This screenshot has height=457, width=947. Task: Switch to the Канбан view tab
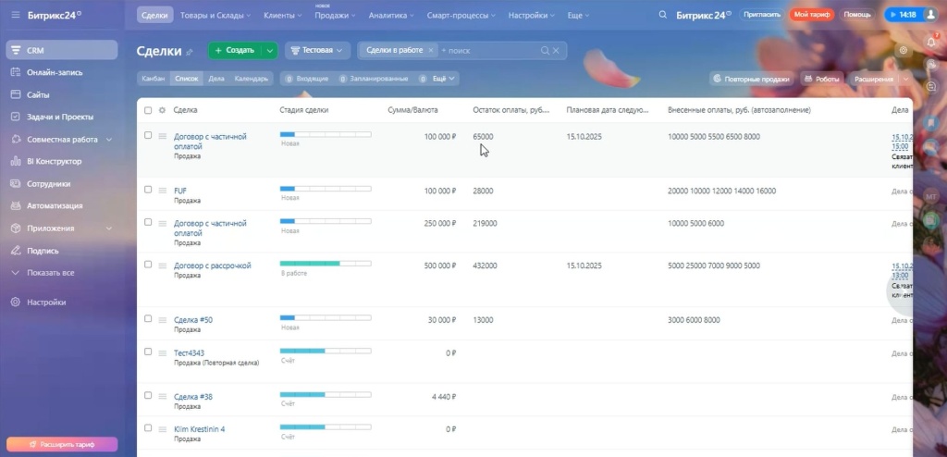click(154, 79)
